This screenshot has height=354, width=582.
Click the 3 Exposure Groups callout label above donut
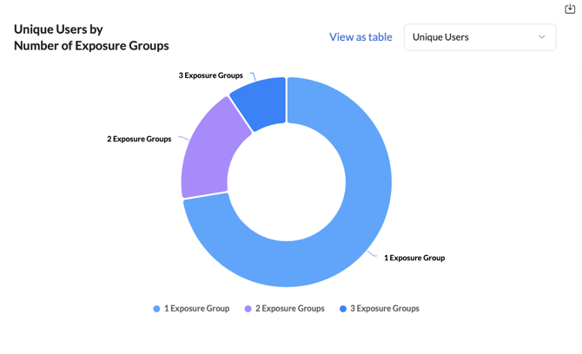211,75
